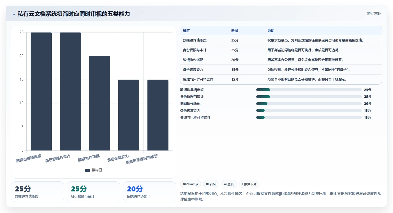Click the 备份恢复能力 progress row label
This screenshot has height=213, width=393.
pos(190,111)
